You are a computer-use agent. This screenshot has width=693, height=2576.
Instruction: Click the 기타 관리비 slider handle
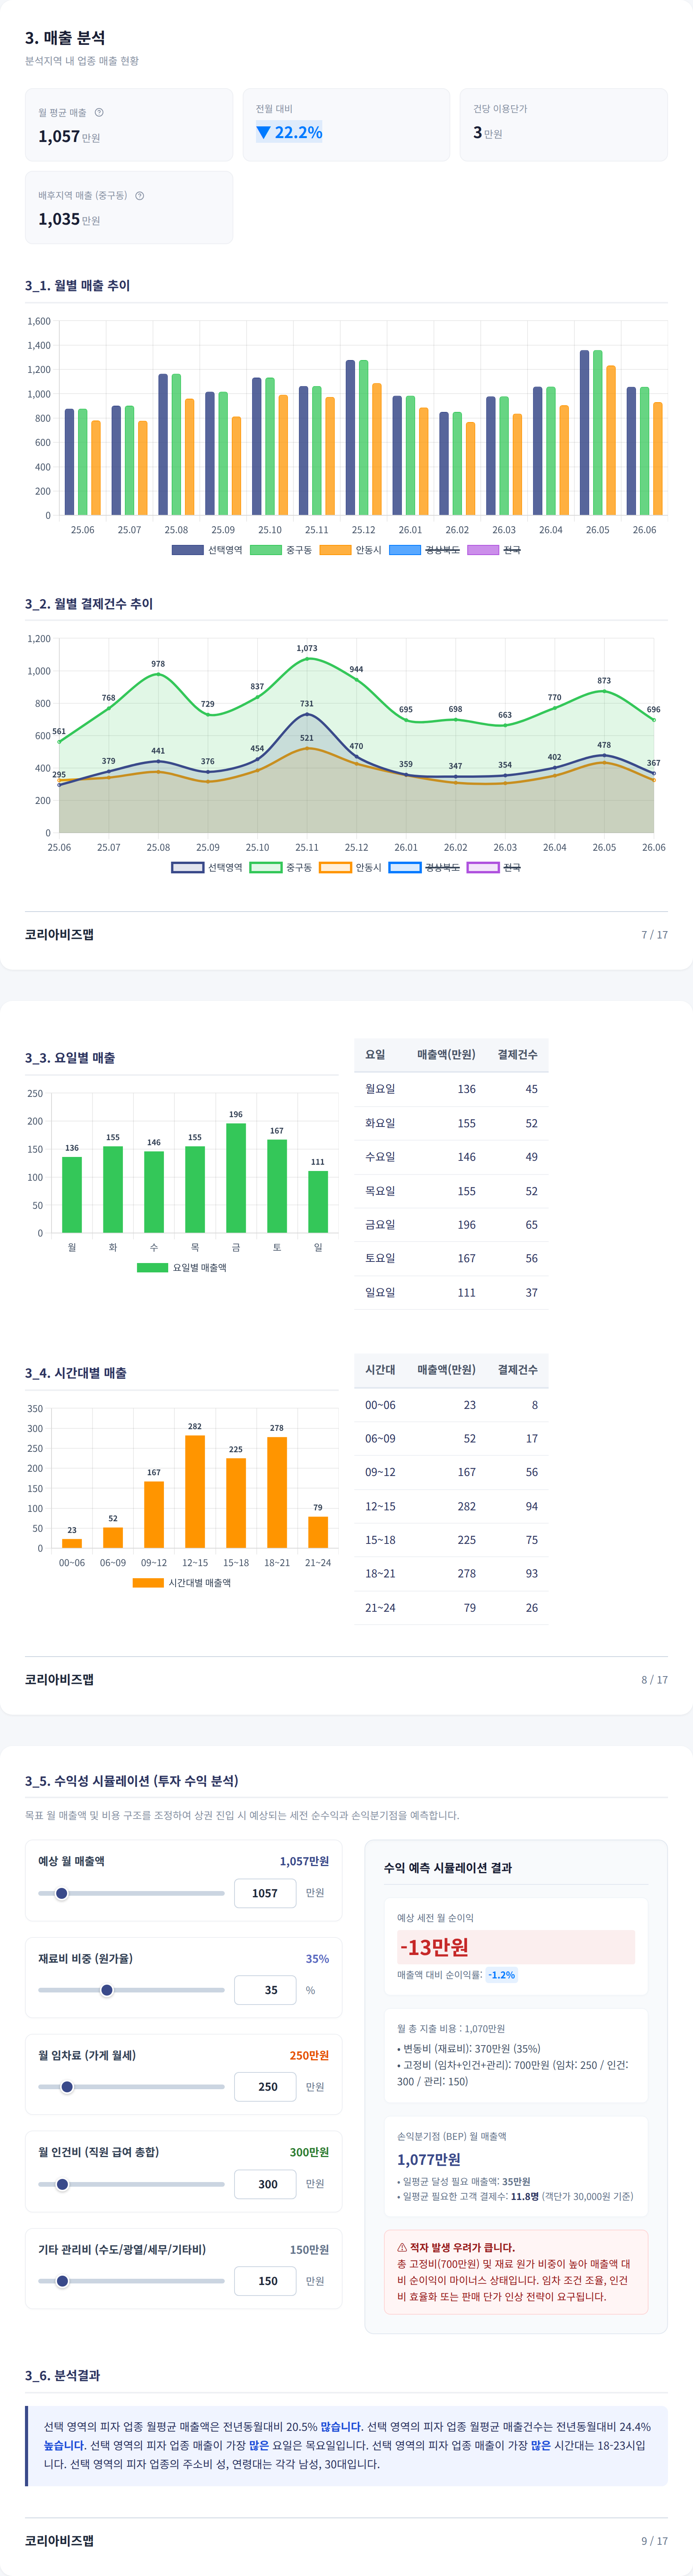pos(62,2281)
